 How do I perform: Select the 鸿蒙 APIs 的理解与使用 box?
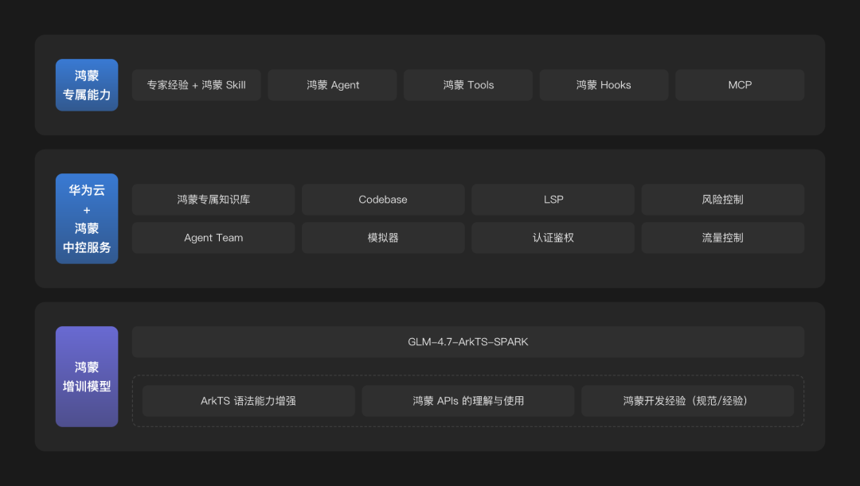468,401
